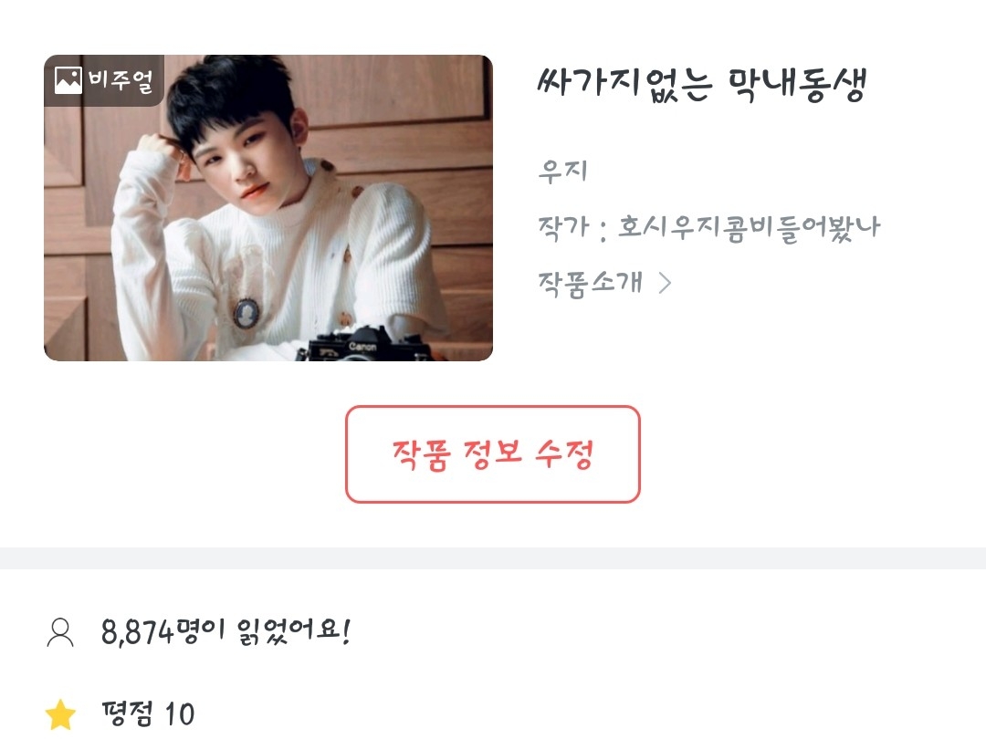
Task: Click the person icon for readers
Action: pyautogui.click(x=60, y=632)
